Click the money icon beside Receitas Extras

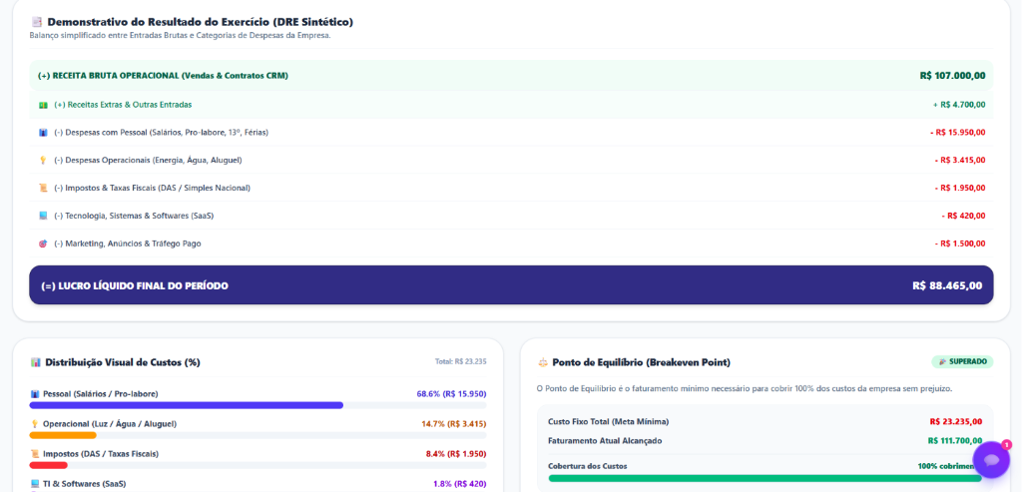pos(43,105)
